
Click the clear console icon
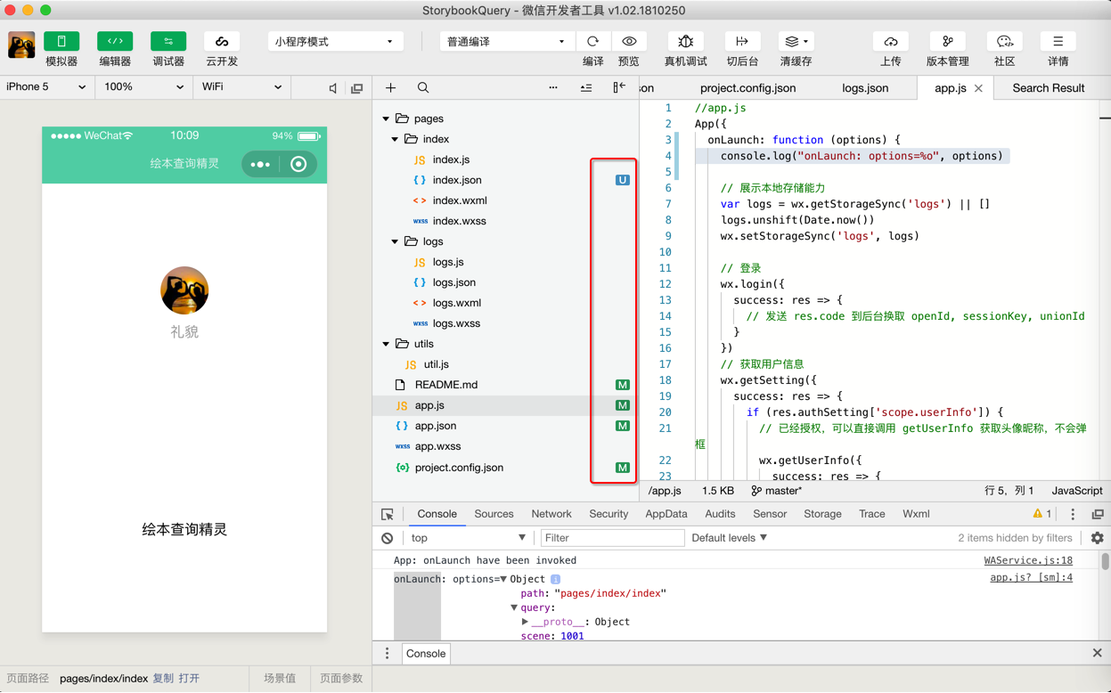[x=388, y=538]
